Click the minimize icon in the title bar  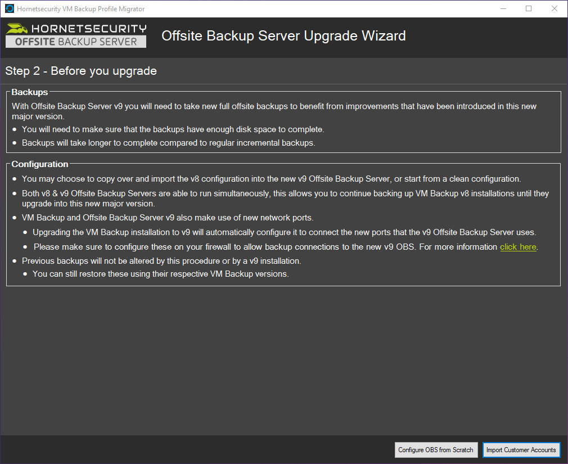[x=503, y=8]
